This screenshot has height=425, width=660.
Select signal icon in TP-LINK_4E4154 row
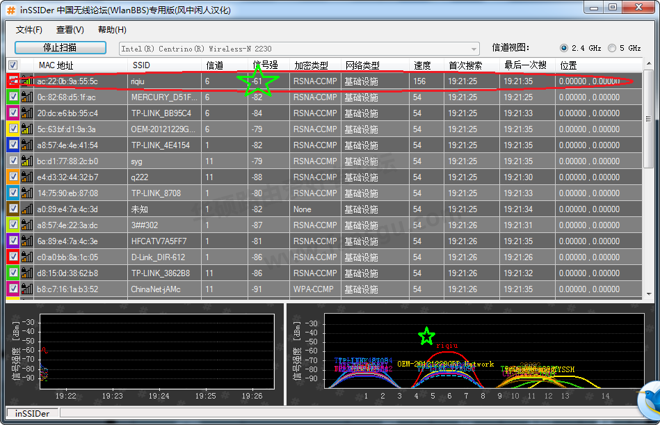[x=27, y=145]
